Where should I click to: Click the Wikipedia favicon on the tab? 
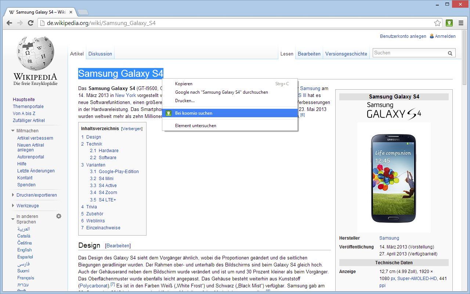(12, 12)
